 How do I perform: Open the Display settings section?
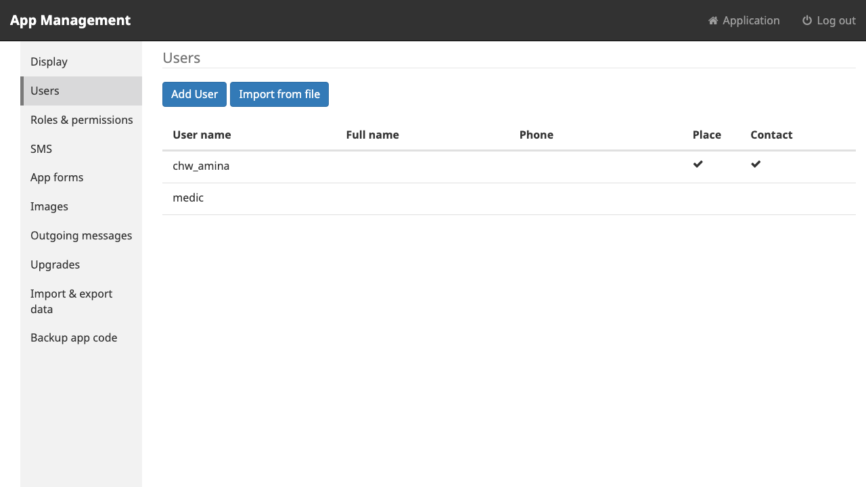click(81, 62)
